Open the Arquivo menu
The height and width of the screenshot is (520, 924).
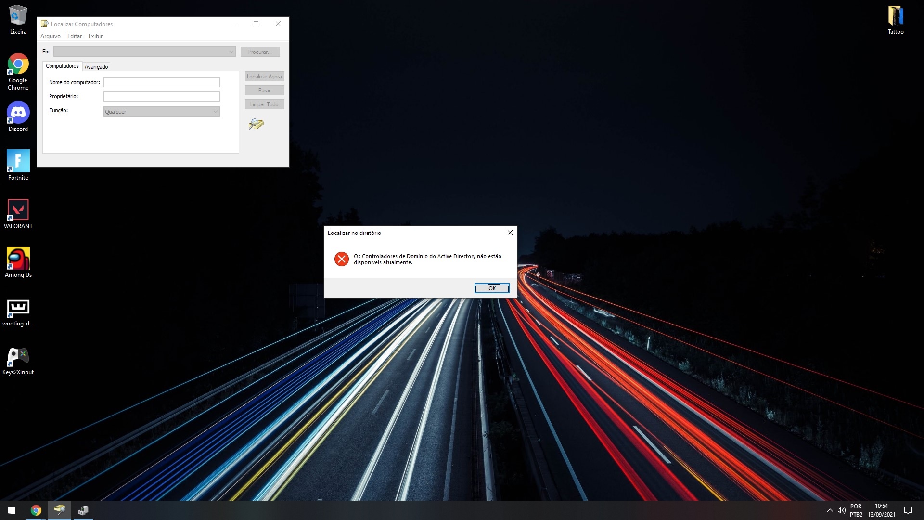(x=50, y=36)
